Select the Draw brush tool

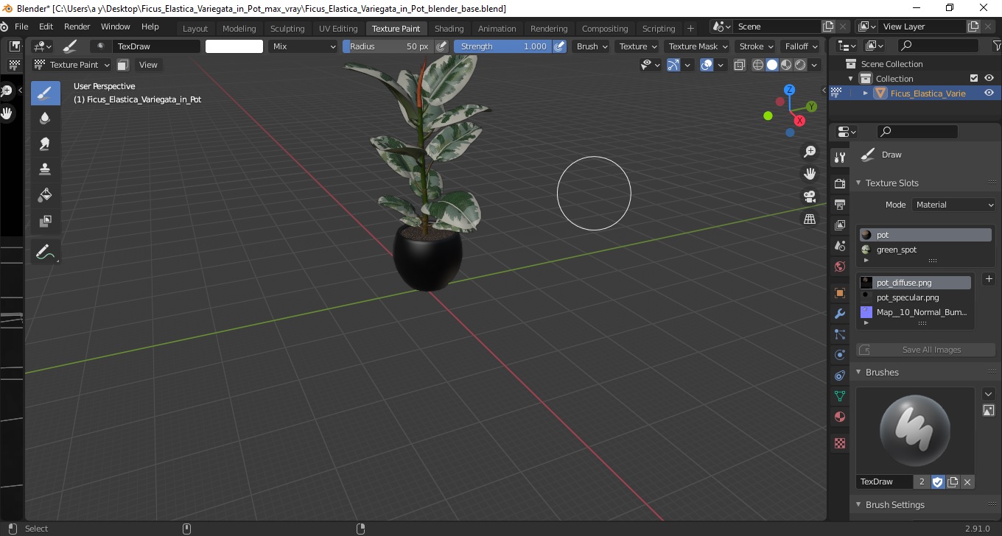46,94
